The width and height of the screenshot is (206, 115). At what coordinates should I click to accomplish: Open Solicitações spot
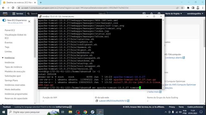[x=13, y=76]
